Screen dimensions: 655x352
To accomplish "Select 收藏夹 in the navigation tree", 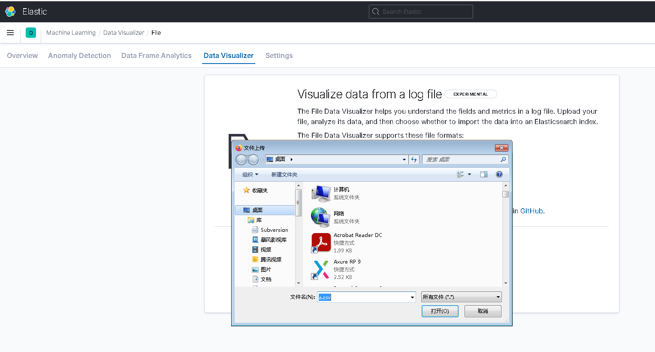I will pyautogui.click(x=260, y=190).
